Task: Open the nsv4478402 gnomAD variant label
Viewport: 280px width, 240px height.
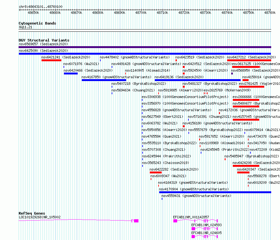Action: pos(135,57)
